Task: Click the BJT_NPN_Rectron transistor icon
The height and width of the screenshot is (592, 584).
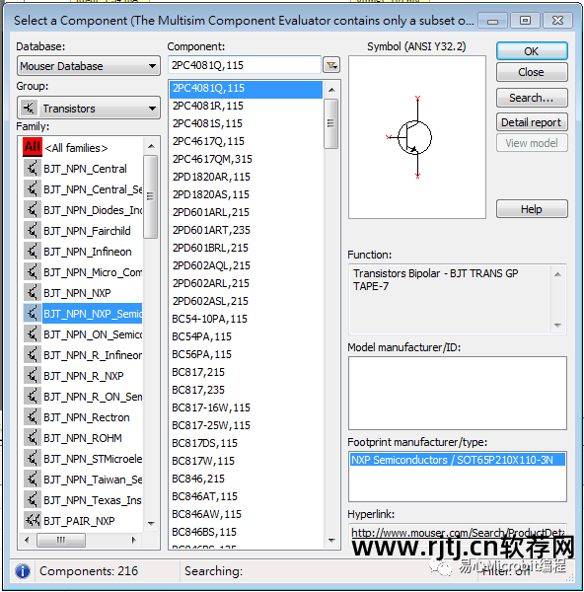Action: (33, 417)
